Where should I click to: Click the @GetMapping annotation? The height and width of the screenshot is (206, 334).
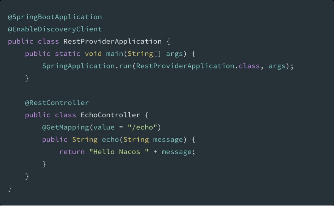pos(65,127)
